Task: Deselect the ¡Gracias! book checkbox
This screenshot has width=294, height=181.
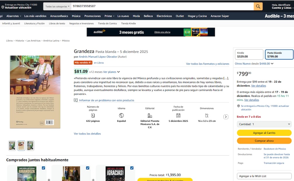Action: coord(132,168)
